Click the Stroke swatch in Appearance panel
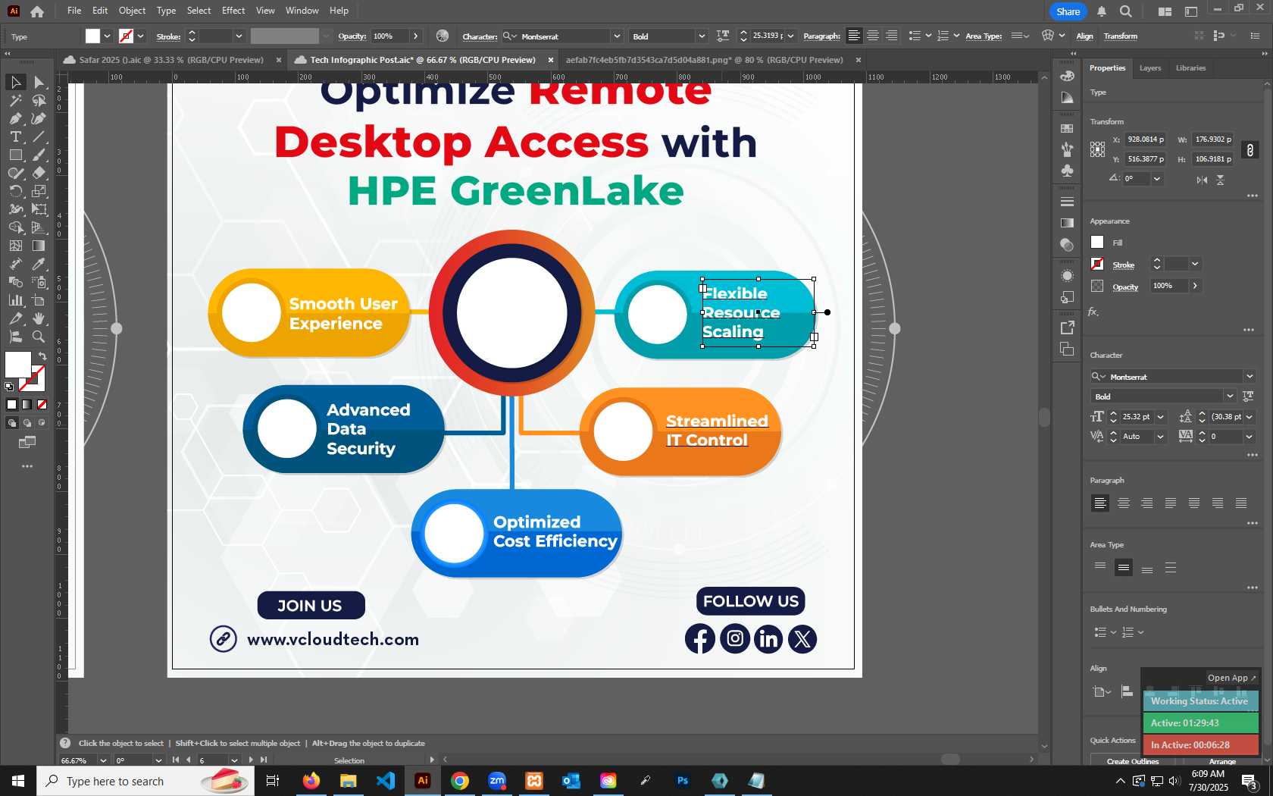This screenshot has width=1273, height=796. (1097, 264)
